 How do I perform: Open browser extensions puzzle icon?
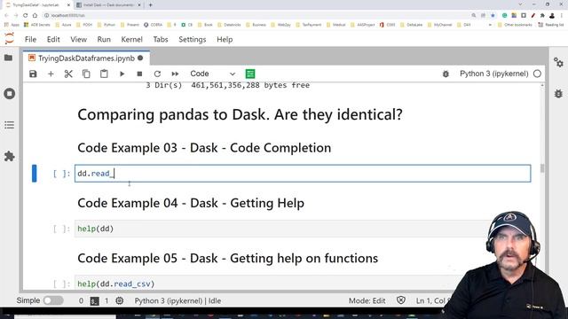coord(542,16)
